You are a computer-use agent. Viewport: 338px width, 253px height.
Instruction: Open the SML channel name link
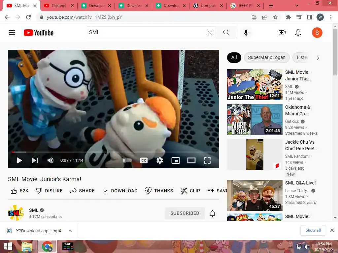pos(34,210)
